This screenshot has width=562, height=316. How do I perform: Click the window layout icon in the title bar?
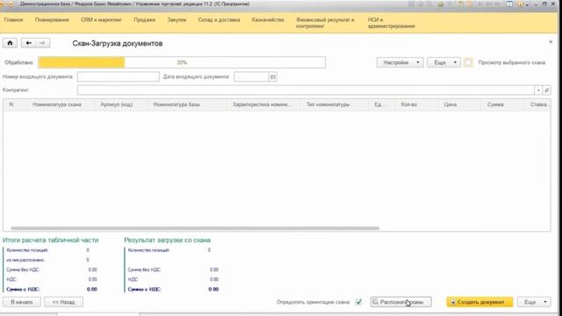509,4
